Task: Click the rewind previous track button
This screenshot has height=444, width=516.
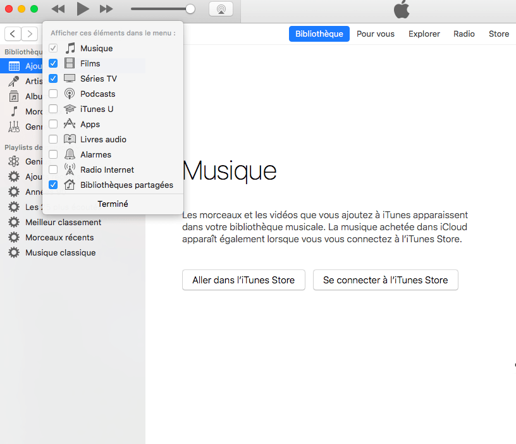Action: tap(58, 9)
